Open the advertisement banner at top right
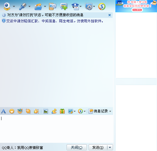 coord(136,6)
